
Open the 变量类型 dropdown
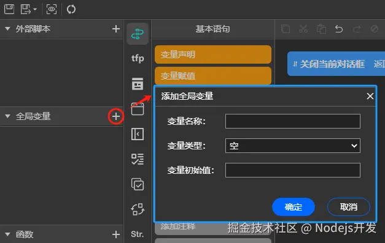[x=293, y=146]
